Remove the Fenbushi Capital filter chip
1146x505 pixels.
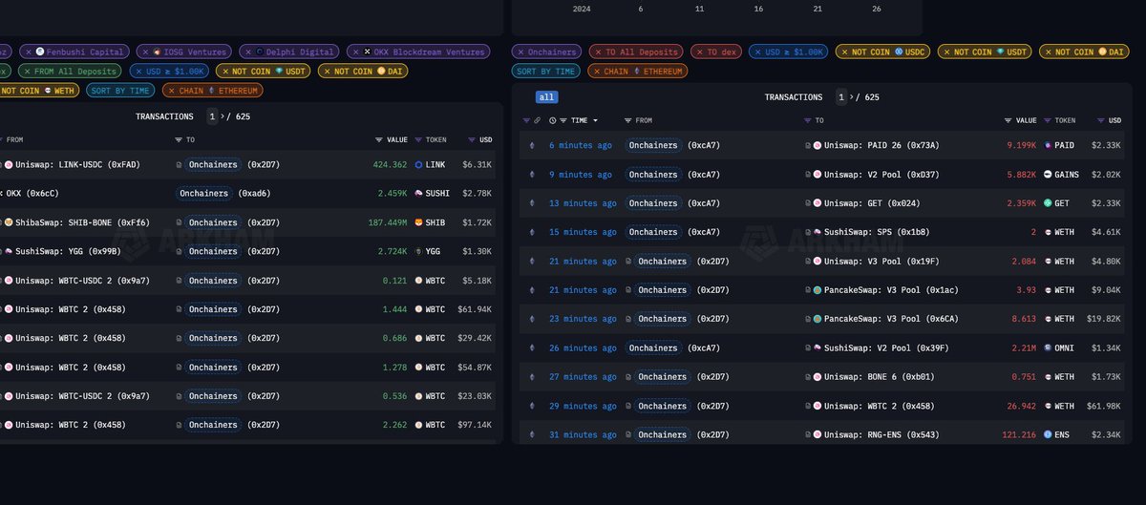tap(29, 52)
